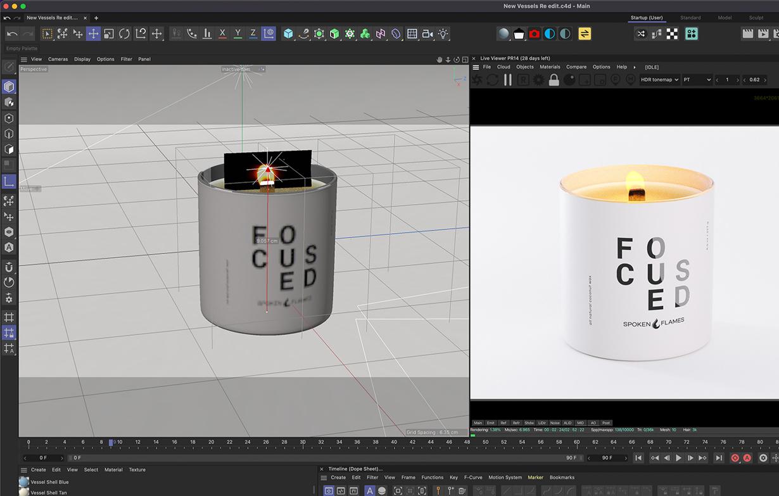Toggle Autokeying red A button
The width and height of the screenshot is (779, 496).
point(747,458)
